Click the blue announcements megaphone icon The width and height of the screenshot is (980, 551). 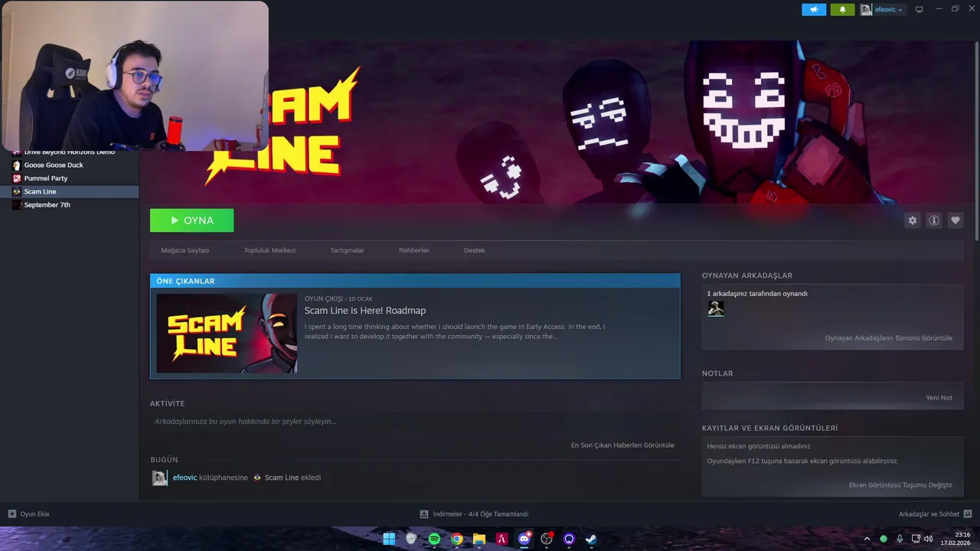(x=814, y=10)
